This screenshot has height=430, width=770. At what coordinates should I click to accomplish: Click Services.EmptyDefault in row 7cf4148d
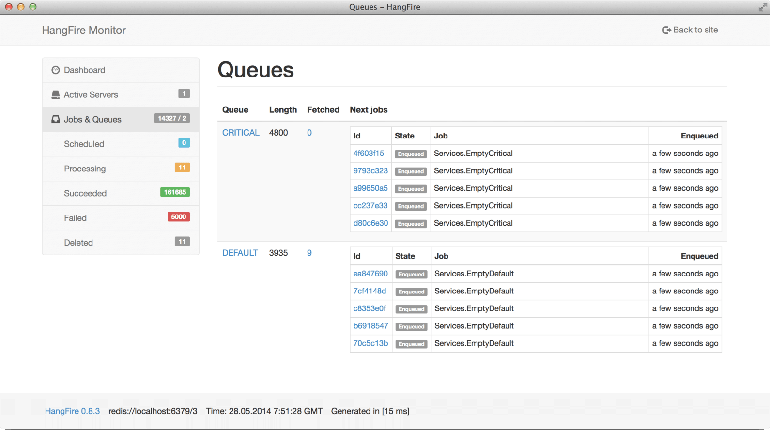point(474,291)
